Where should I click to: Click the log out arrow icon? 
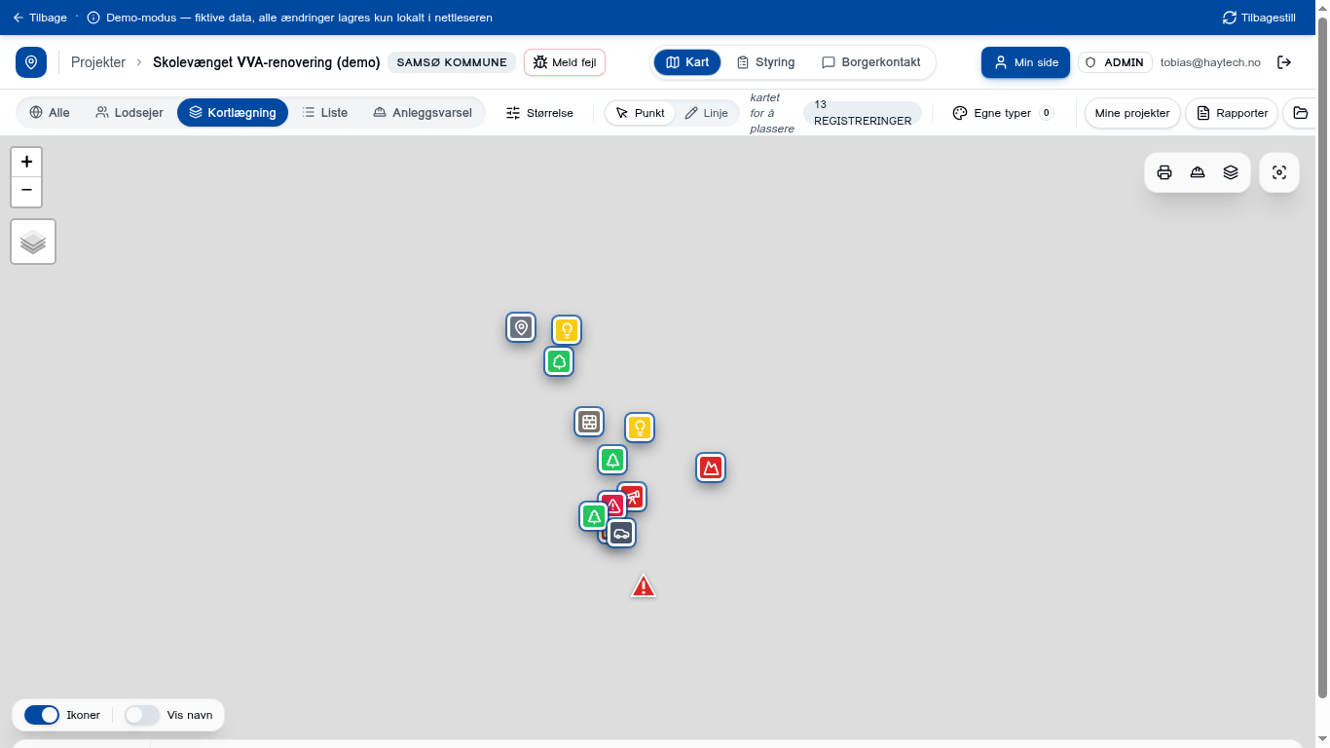coord(1284,62)
